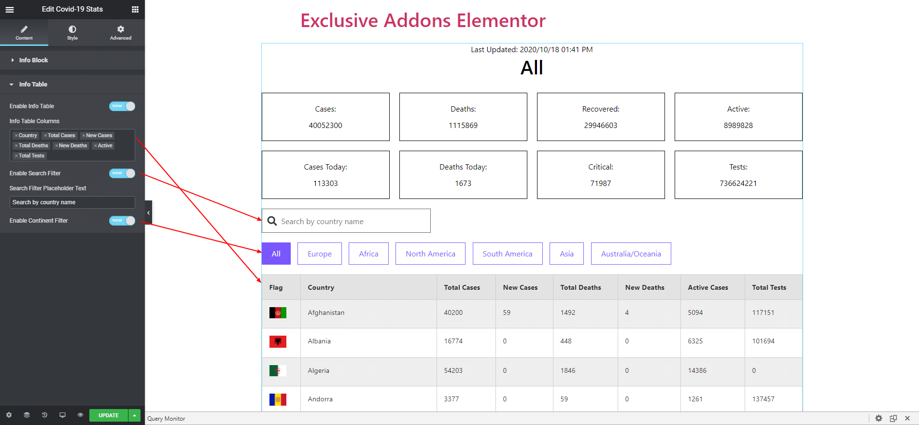Viewport: 919px width, 425px height.
Task: Collapse the Info Table section
Action: (x=72, y=84)
